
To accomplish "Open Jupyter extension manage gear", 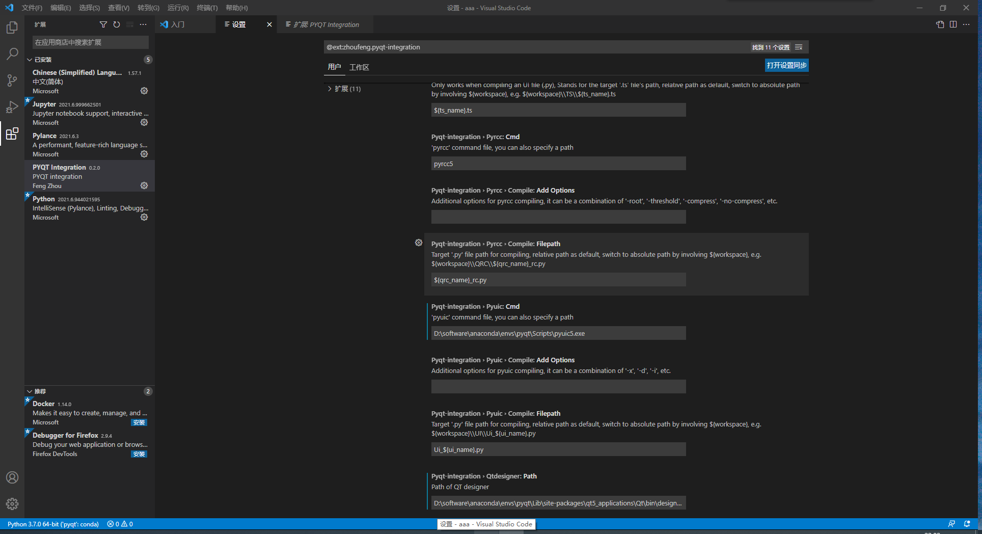I will pyautogui.click(x=144, y=122).
